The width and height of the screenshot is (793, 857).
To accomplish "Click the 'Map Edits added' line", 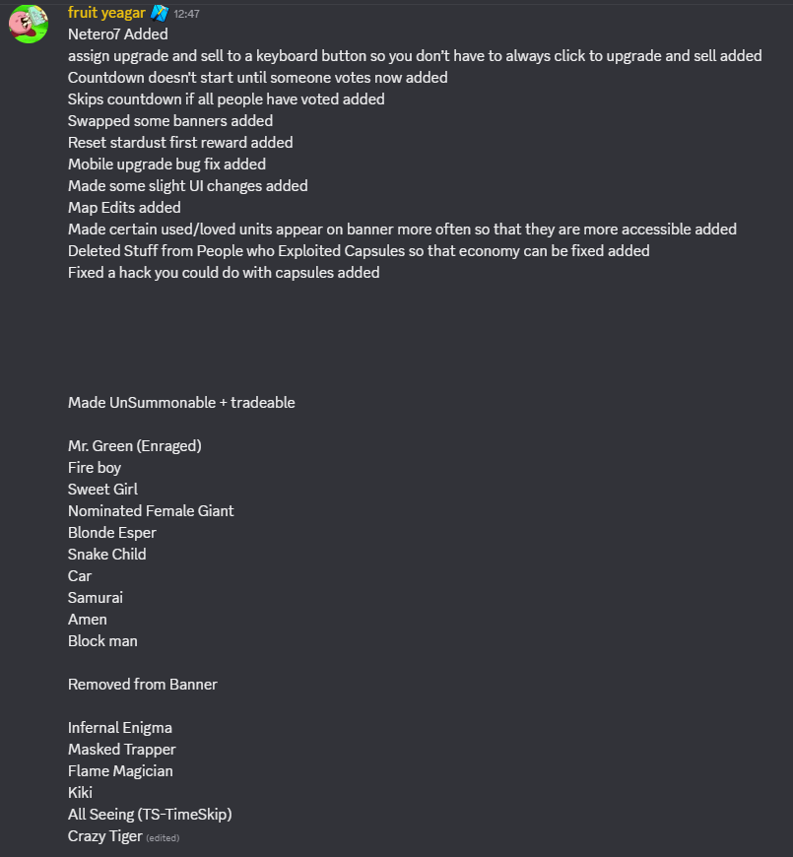I will (x=124, y=208).
